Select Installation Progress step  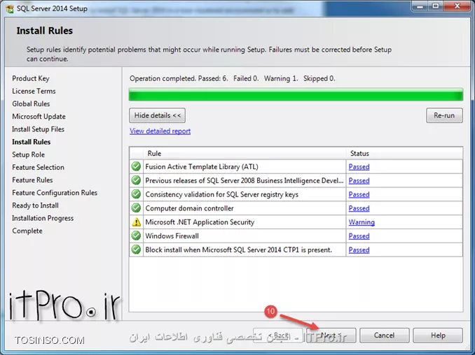coord(43,218)
